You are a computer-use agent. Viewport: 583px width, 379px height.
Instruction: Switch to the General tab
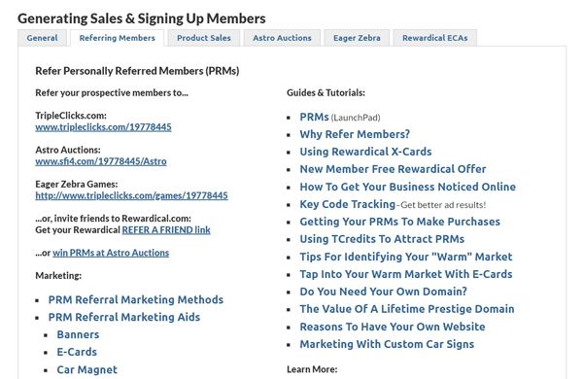pyautogui.click(x=42, y=38)
